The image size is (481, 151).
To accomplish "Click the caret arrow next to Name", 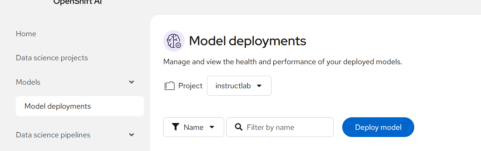I will (x=212, y=127).
